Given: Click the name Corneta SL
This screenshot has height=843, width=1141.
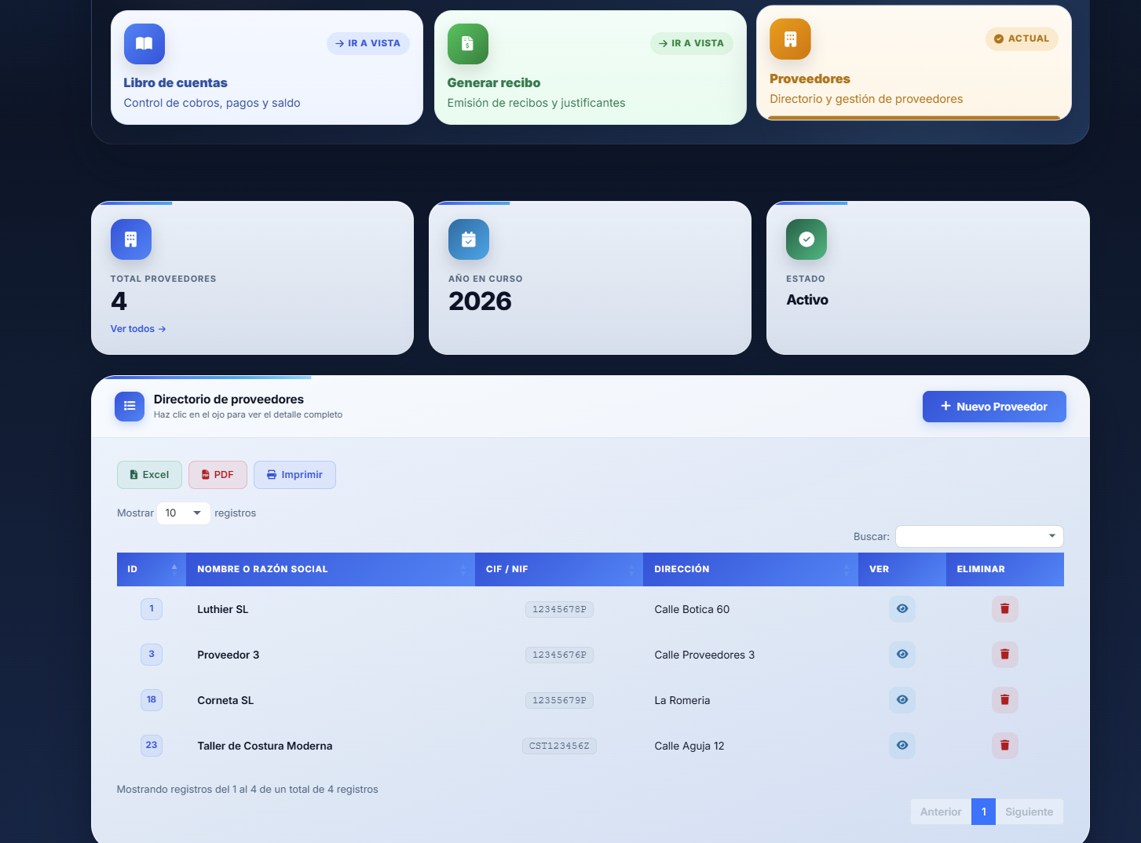Looking at the screenshot, I should pos(225,701).
